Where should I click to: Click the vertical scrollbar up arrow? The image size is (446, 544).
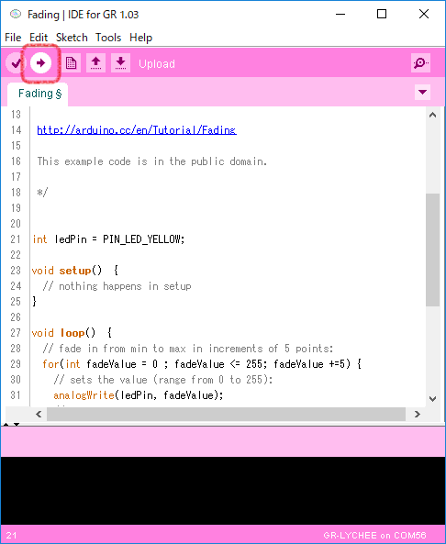point(432,115)
